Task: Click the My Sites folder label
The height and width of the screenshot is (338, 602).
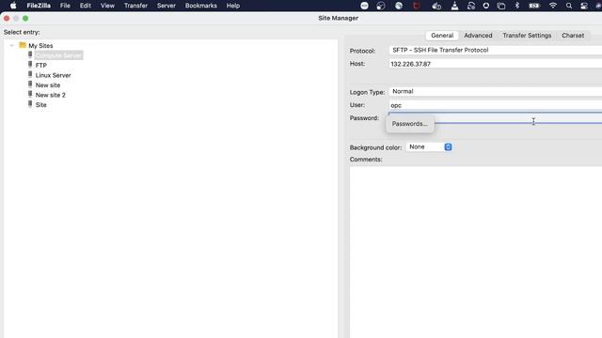Action: [40, 46]
